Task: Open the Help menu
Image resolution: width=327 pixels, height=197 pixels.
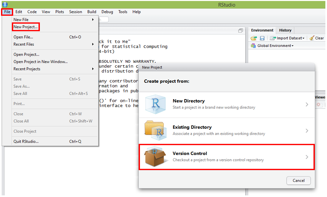Action: click(x=137, y=12)
